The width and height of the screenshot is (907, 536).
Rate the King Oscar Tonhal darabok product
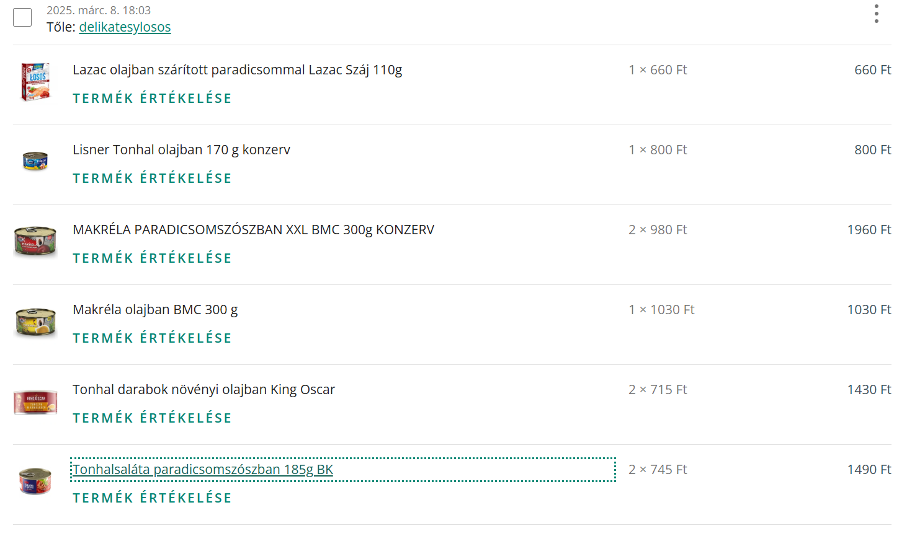(x=152, y=418)
